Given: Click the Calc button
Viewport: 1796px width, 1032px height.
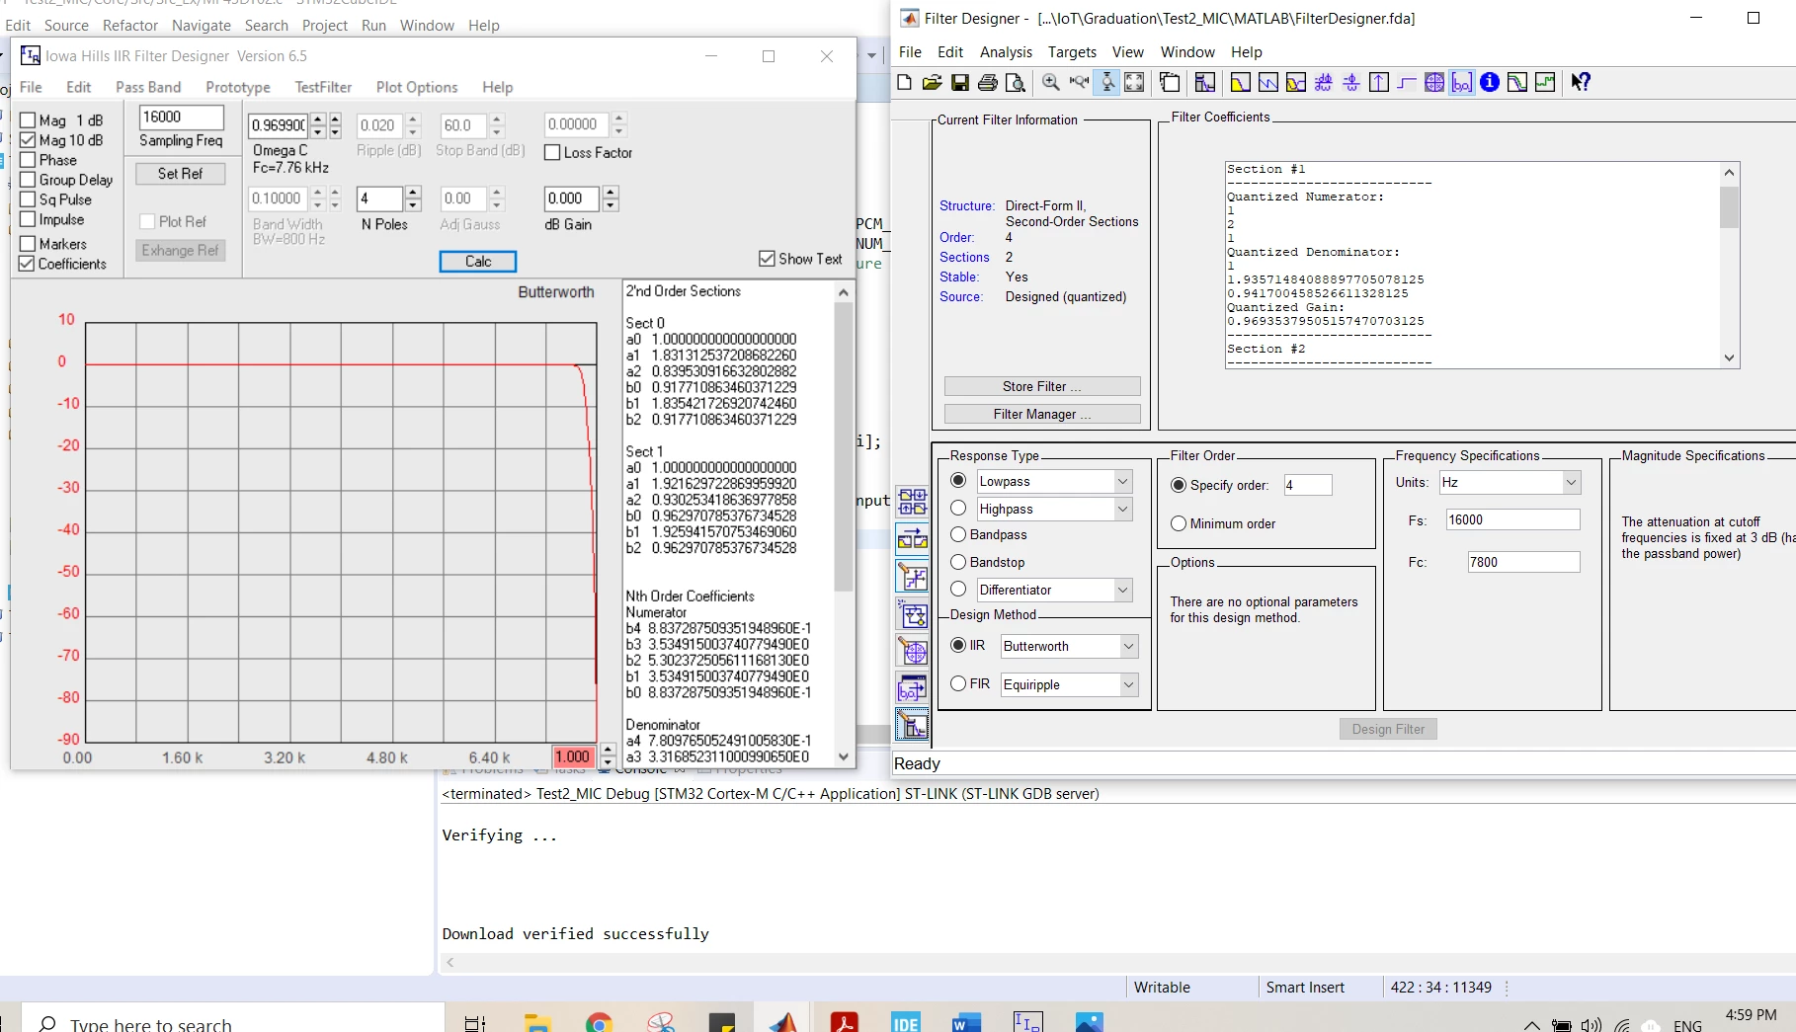Looking at the screenshot, I should 478,261.
